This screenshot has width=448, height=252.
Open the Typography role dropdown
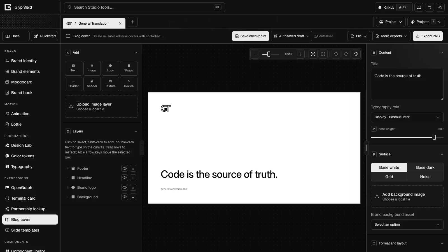(x=407, y=117)
